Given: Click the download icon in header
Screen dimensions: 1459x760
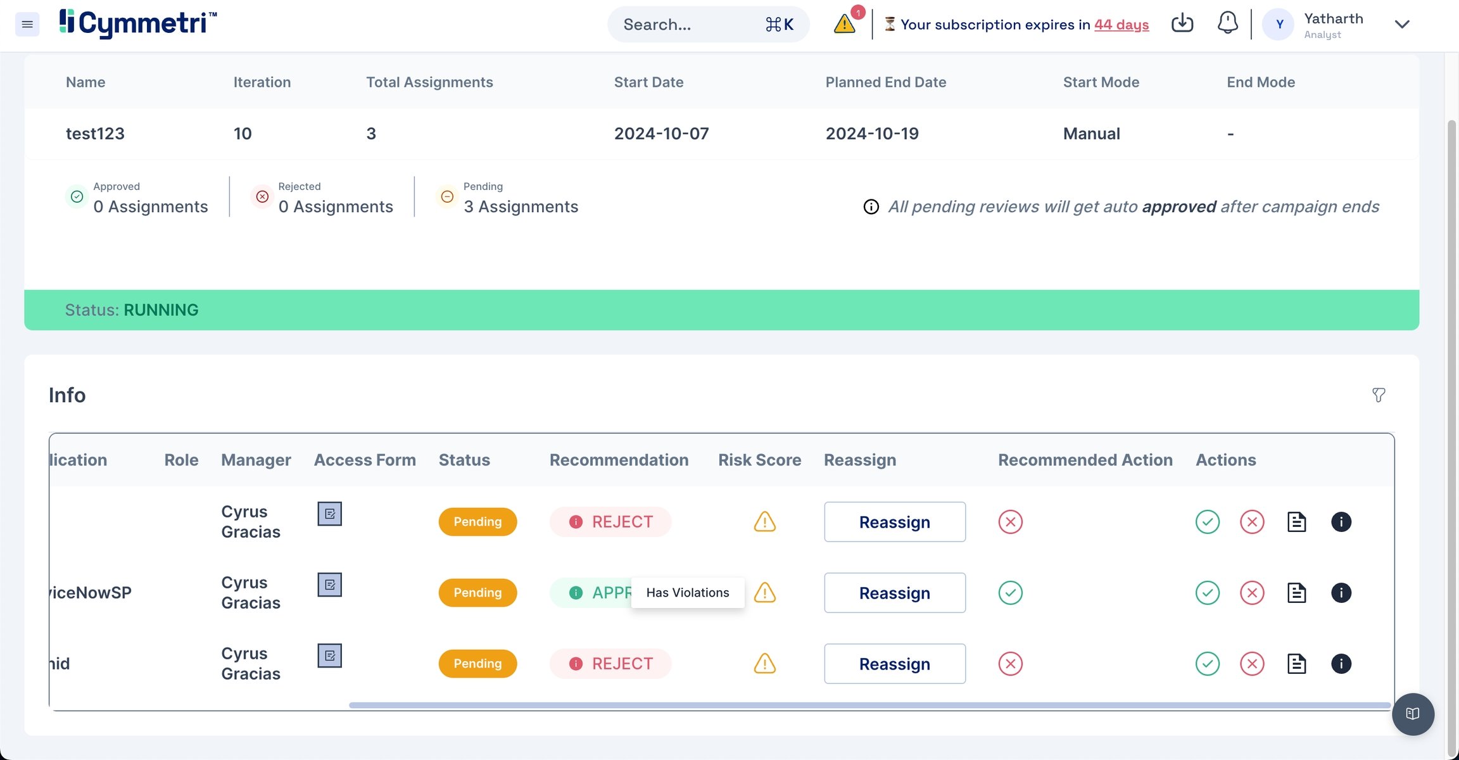Looking at the screenshot, I should 1182,23.
